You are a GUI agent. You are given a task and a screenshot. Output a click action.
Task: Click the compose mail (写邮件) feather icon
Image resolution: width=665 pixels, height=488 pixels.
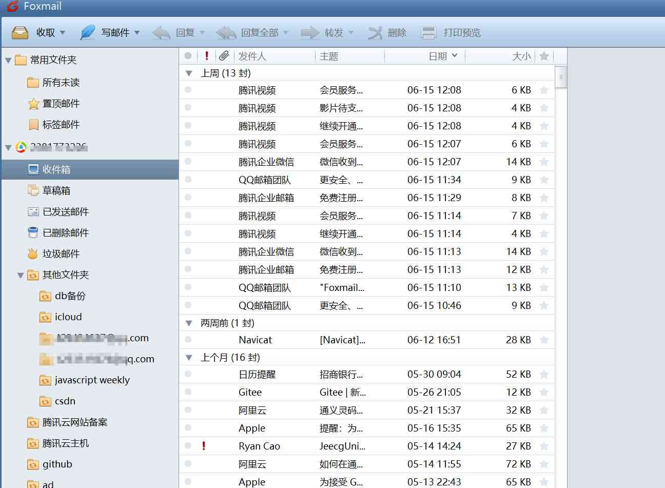coord(88,32)
